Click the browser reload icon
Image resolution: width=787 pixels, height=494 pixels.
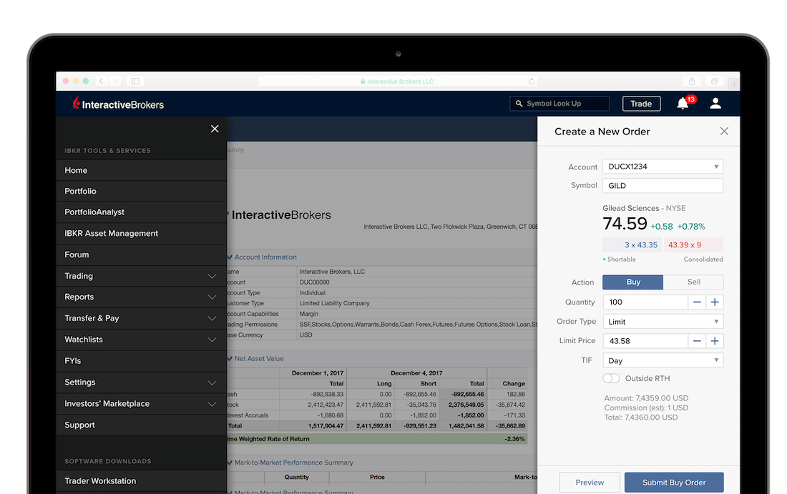(531, 81)
